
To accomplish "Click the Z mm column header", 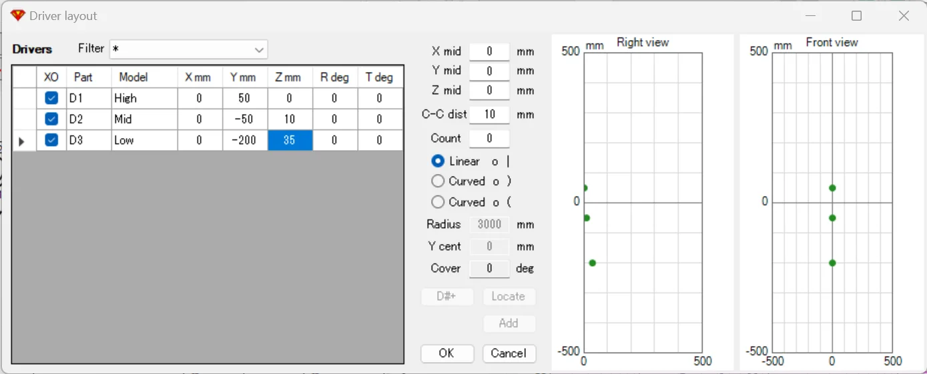I will [289, 77].
